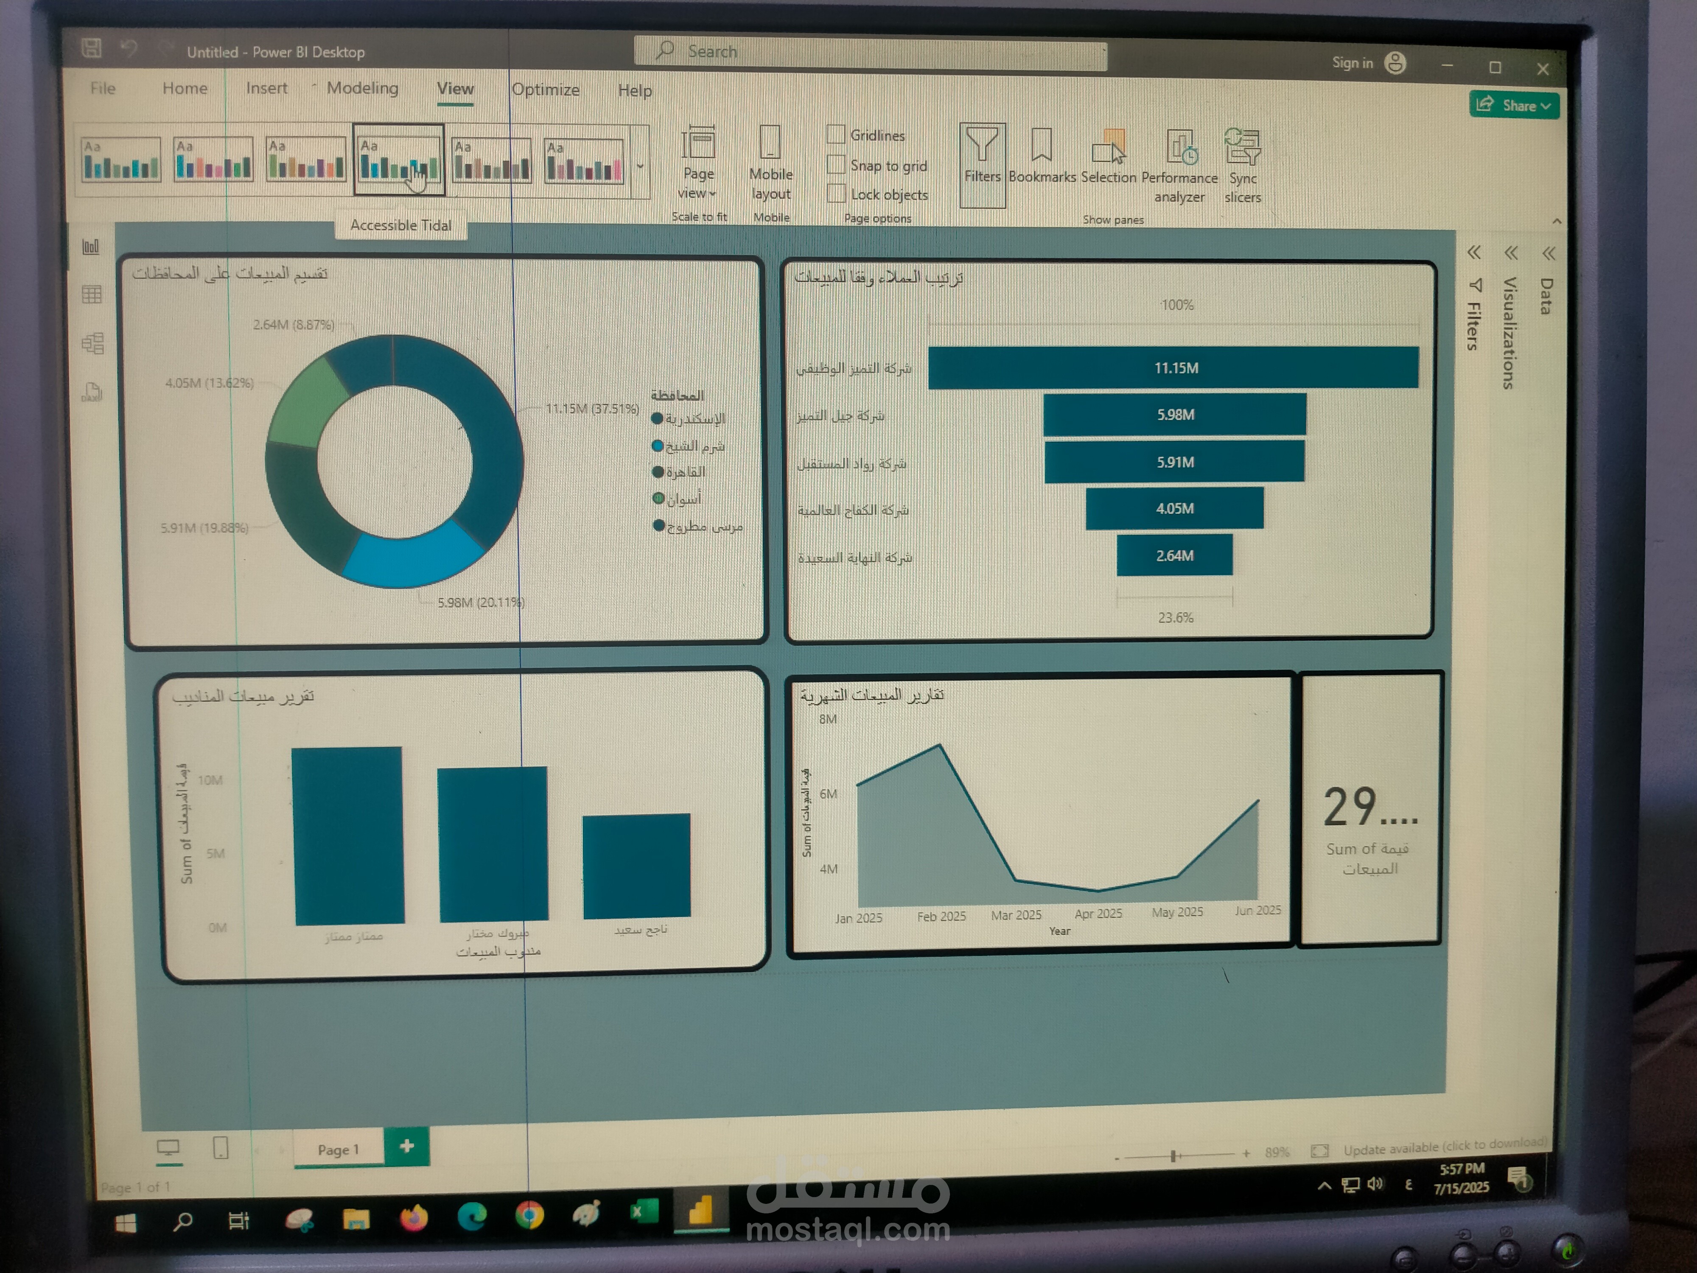The image size is (1697, 1273).
Task: Switch to the Insert ribbon tab
Action: (x=266, y=88)
